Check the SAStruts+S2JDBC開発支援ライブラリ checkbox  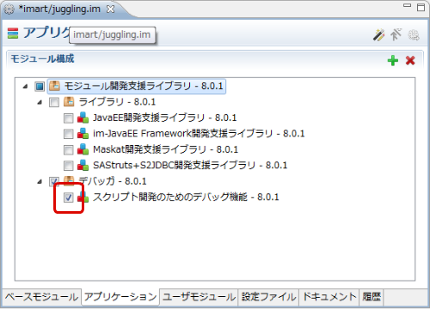(x=69, y=166)
